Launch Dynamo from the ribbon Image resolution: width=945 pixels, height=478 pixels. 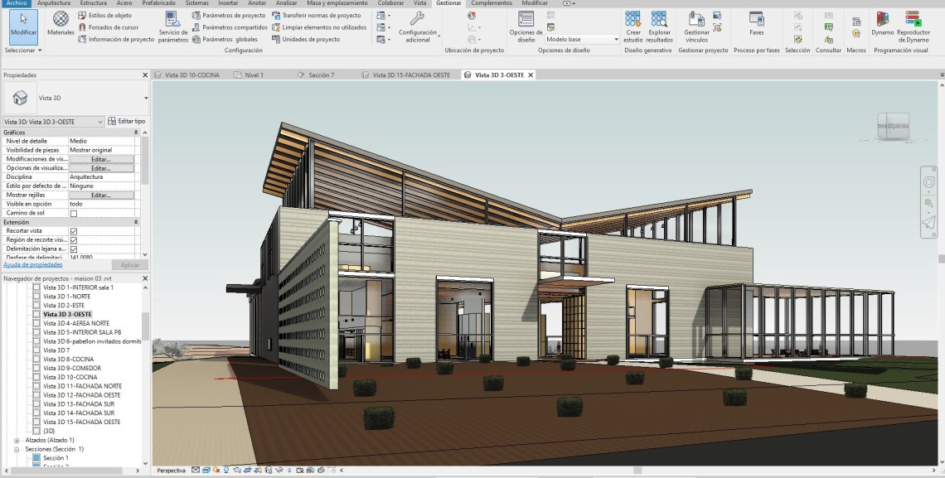click(x=882, y=23)
